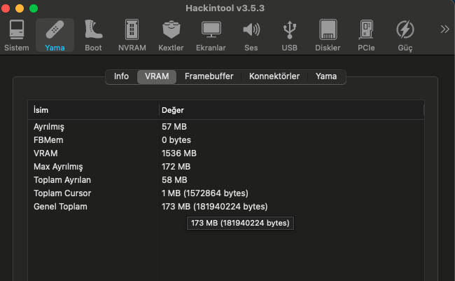Open the Güç power icon

[x=405, y=35]
